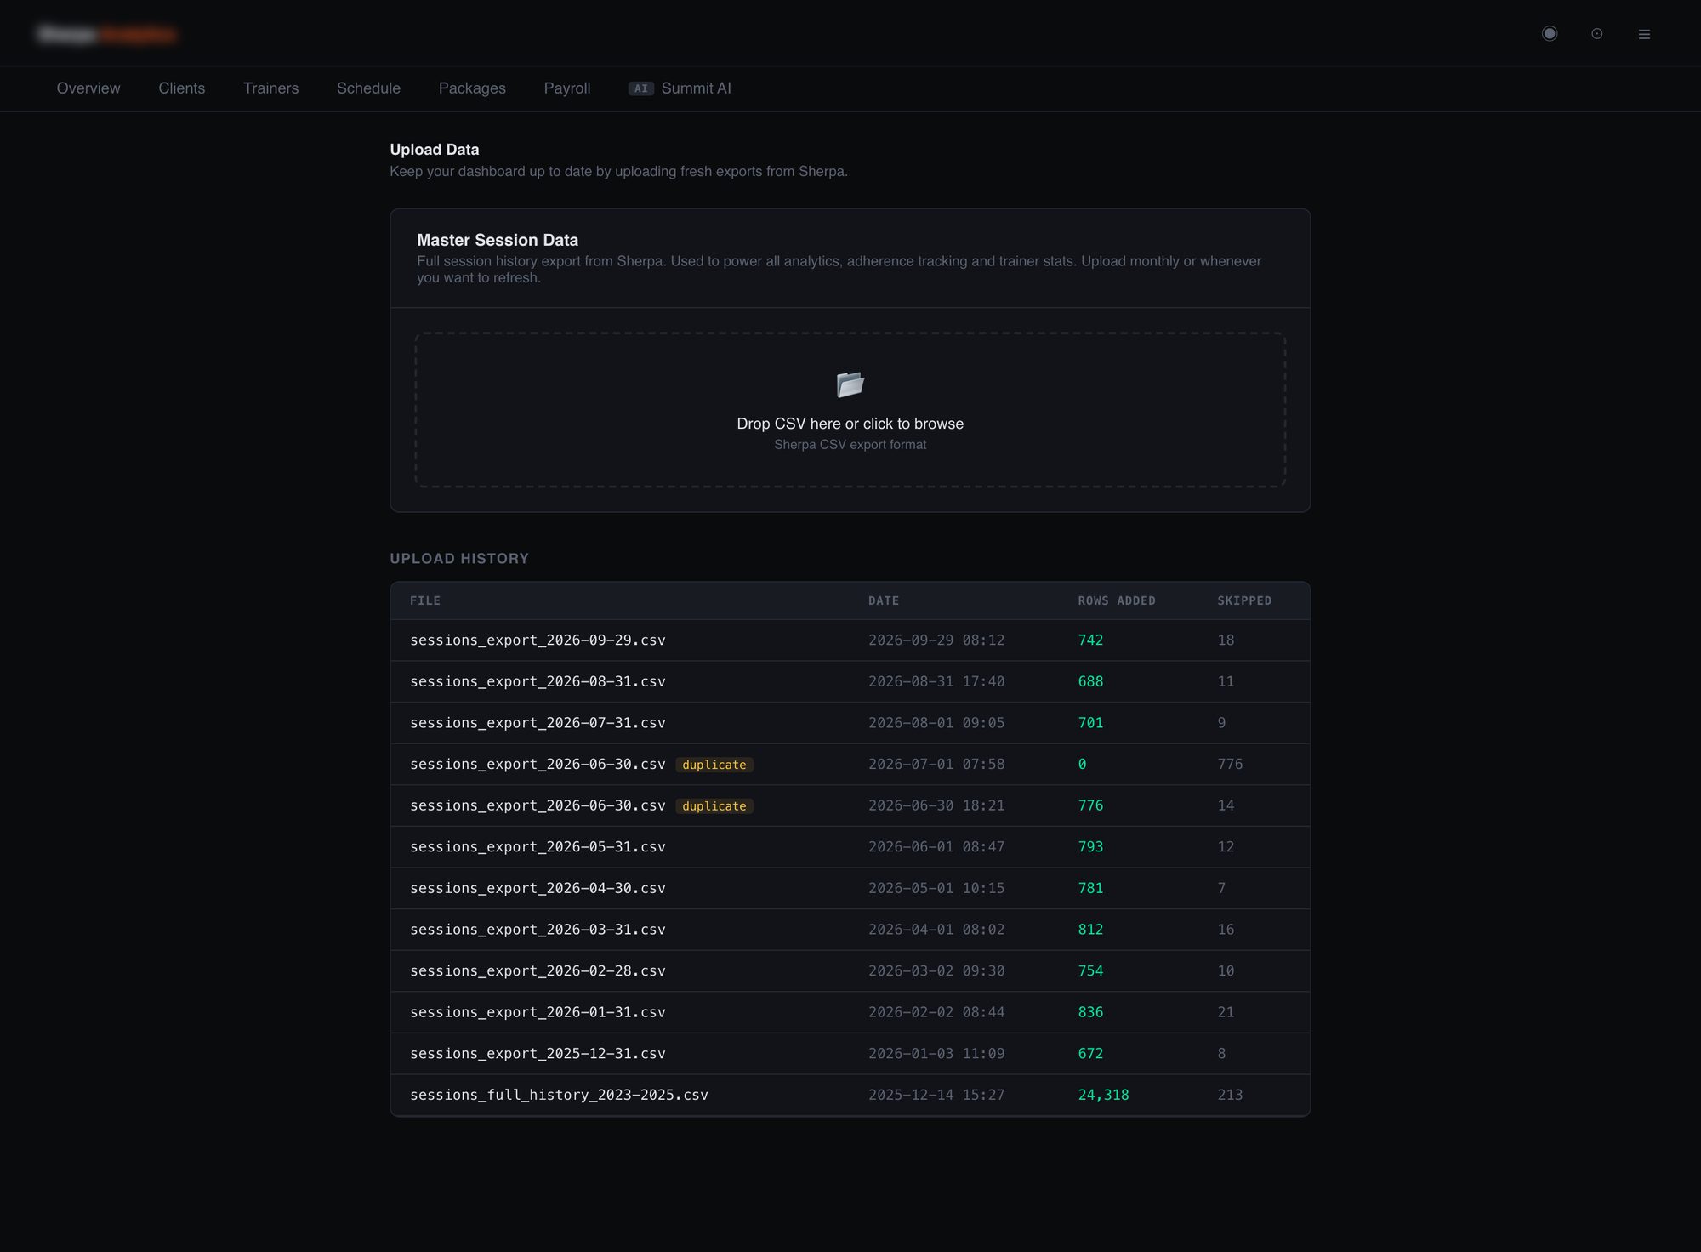Click 'Drop CSV here or click to browse'
Image resolution: width=1701 pixels, height=1252 pixels.
[850, 424]
